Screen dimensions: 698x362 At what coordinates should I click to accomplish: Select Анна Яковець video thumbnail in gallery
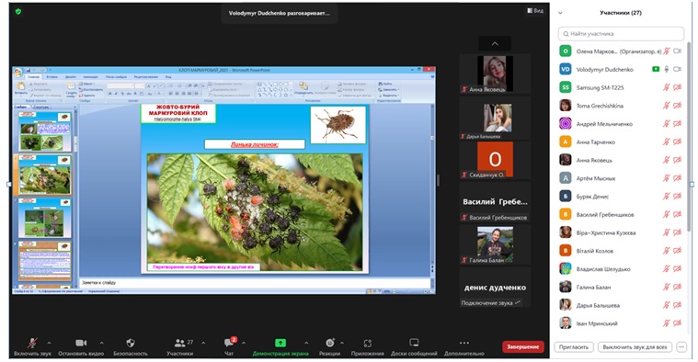click(x=495, y=74)
